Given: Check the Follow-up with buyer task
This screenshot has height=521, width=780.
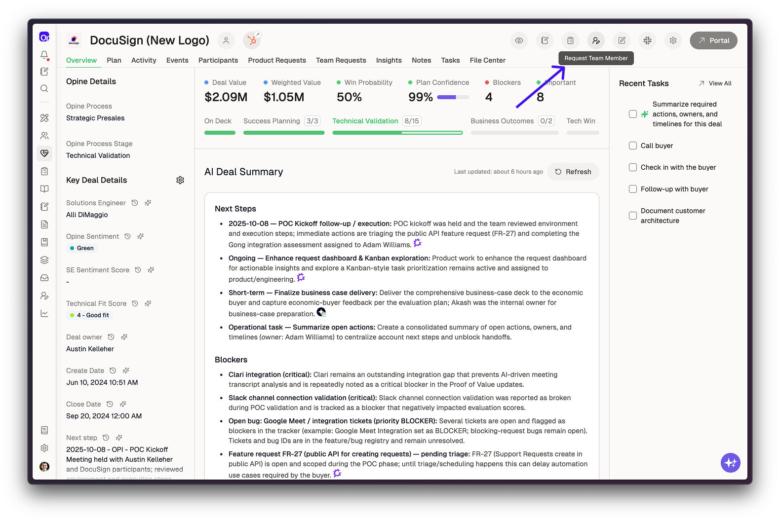Looking at the screenshot, I should point(632,189).
